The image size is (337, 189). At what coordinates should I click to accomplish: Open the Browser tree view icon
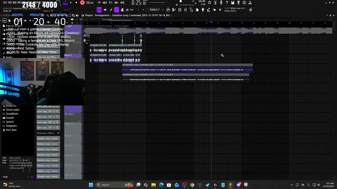click(191, 10)
